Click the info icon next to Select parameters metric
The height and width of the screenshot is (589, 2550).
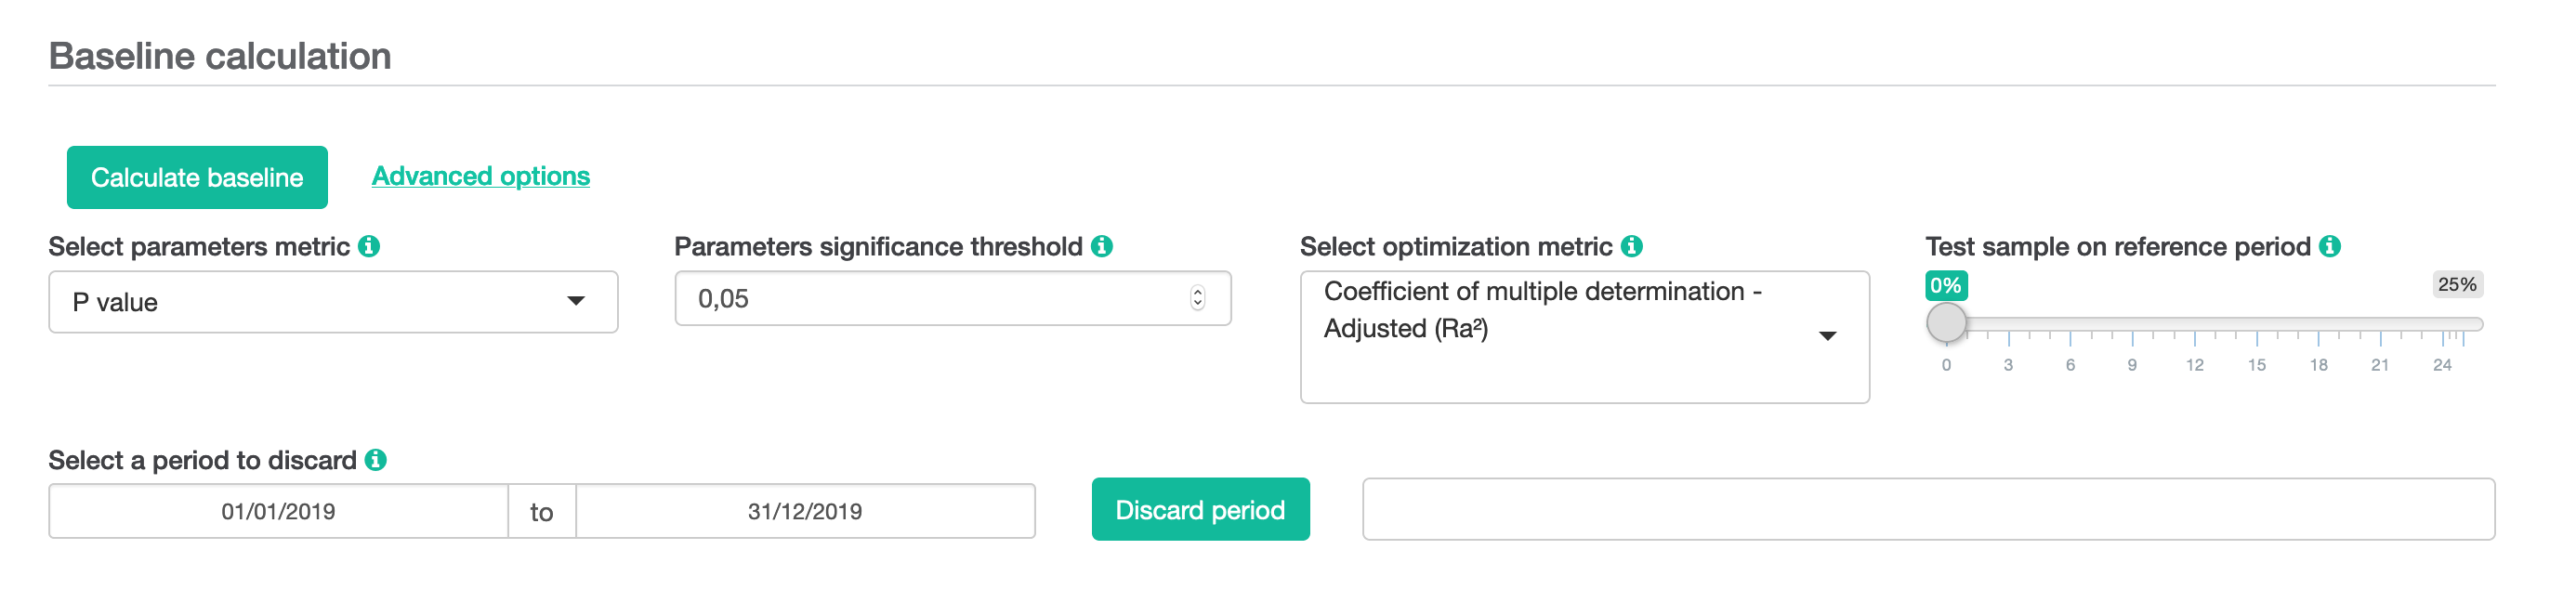click(370, 246)
